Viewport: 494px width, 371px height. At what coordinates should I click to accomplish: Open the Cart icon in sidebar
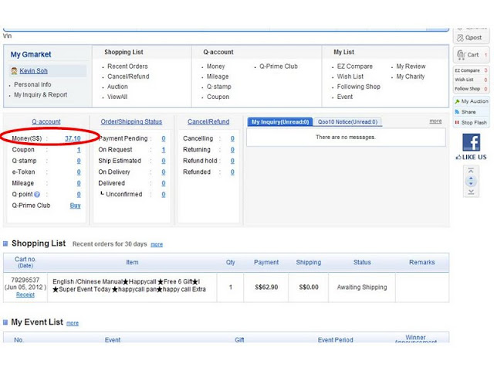point(462,55)
